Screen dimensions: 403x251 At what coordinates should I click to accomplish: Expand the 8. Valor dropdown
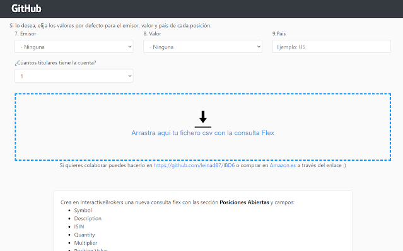pyautogui.click(x=202, y=47)
